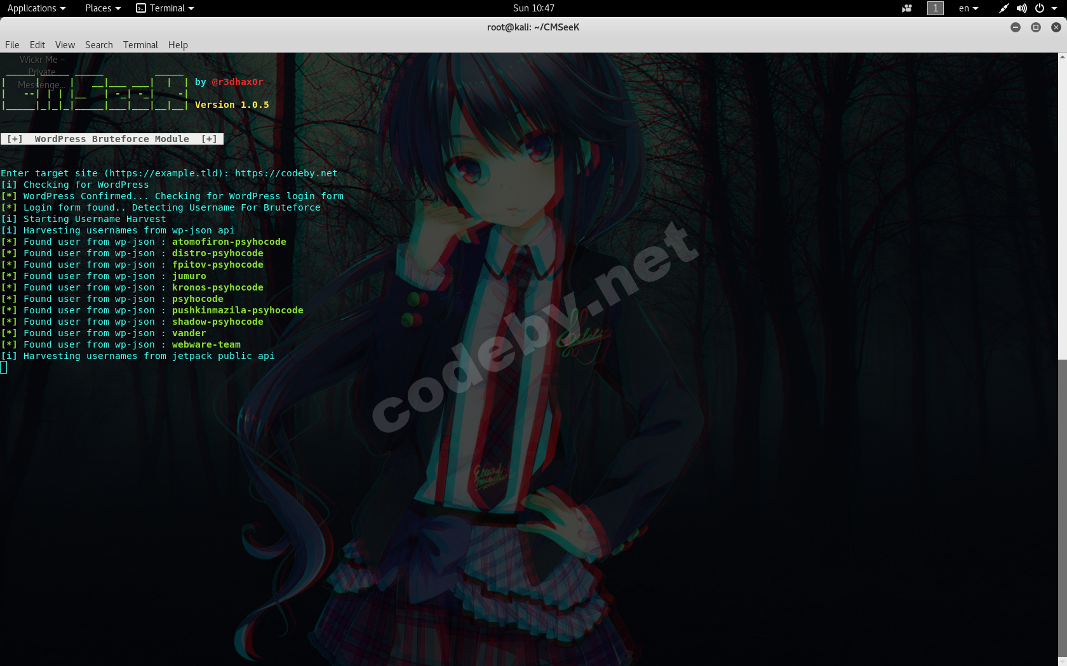The height and width of the screenshot is (666, 1067).
Task: Click the username 'pushkinmazila-psyhocode'
Action: [x=238, y=310]
